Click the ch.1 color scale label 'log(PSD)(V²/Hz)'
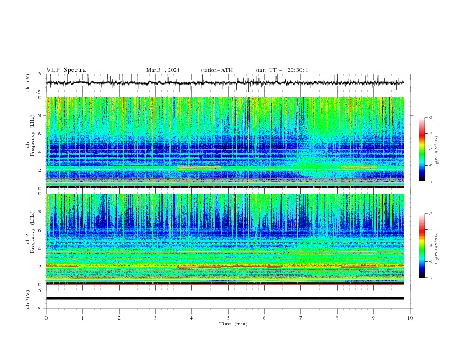This screenshot has height=357, width=462. point(436,152)
